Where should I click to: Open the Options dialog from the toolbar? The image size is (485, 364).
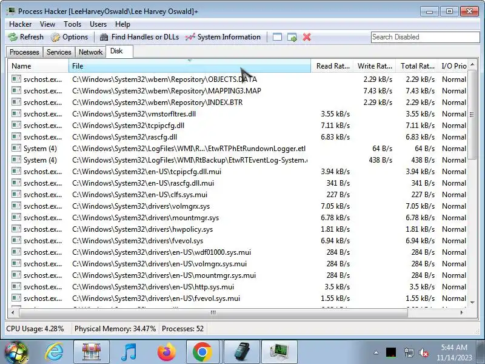click(70, 37)
